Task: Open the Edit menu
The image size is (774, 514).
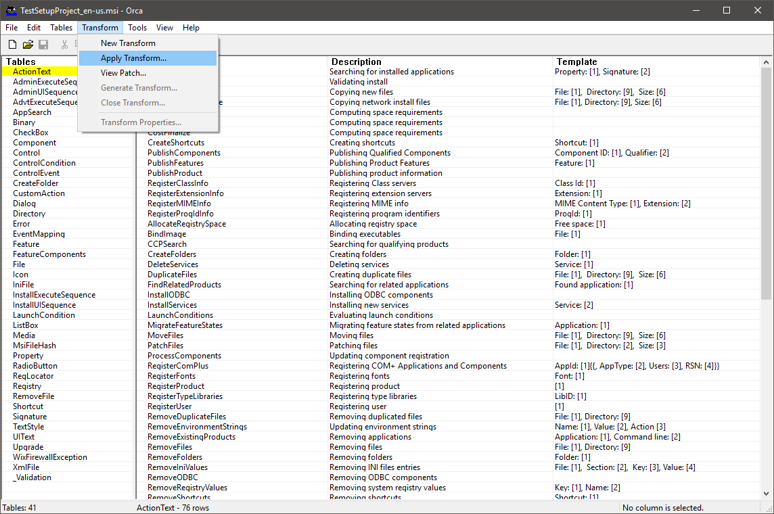Action: coord(33,28)
